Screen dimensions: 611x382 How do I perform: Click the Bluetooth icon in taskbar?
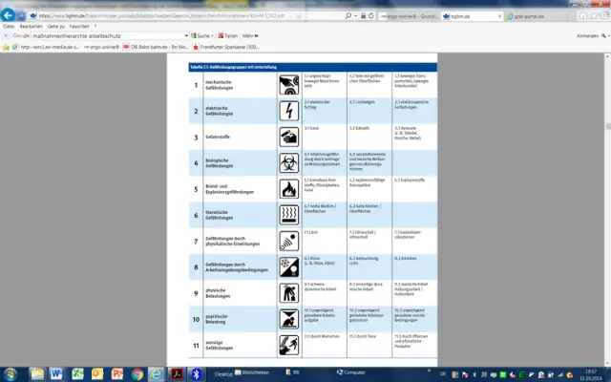pyautogui.click(x=195, y=371)
